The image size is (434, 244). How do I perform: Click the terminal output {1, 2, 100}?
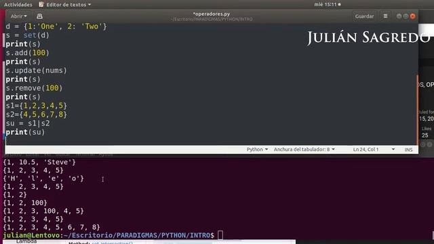coord(25,203)
